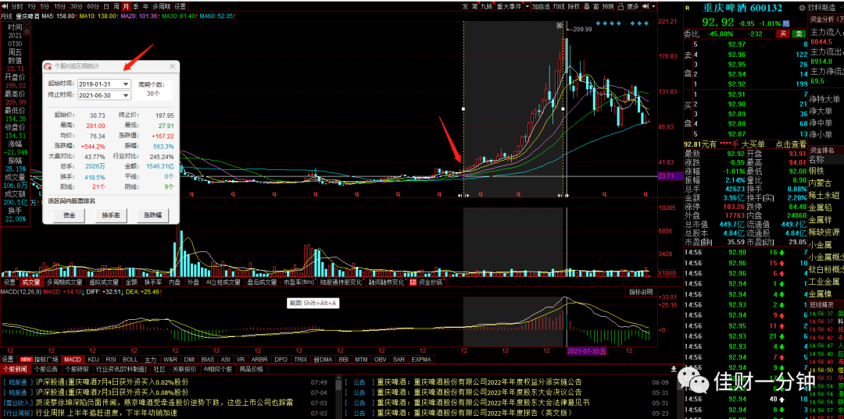Click the 换手率 ranking button in dialog

point(111,215)
